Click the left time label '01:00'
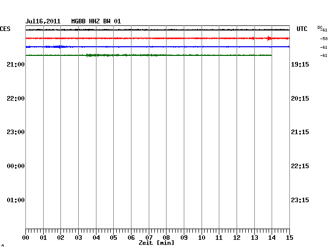 tap(16, 200)
